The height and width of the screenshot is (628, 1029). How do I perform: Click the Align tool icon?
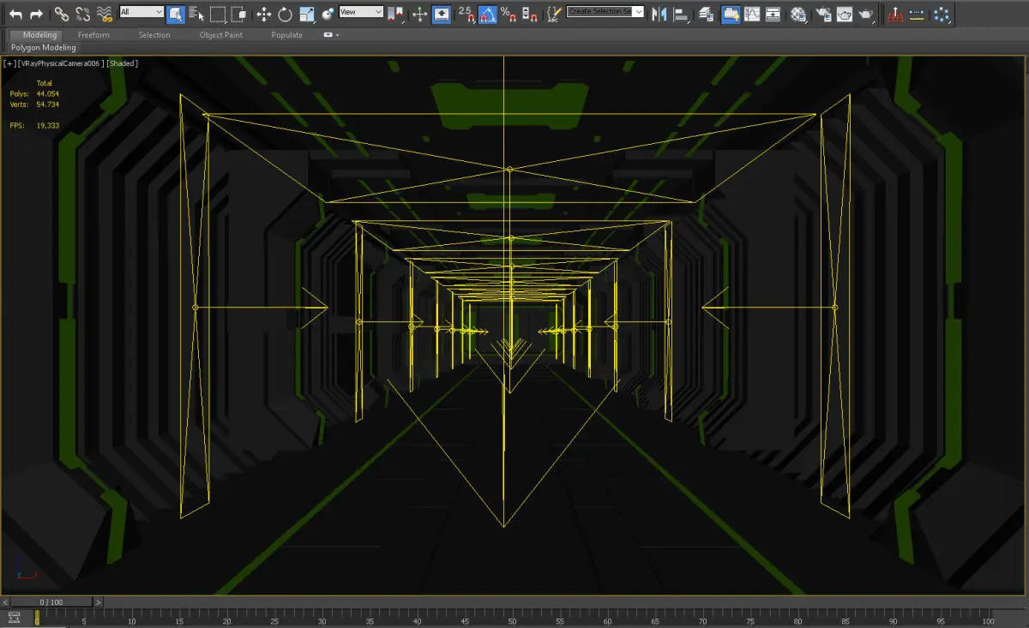click(x=681, y=14)
